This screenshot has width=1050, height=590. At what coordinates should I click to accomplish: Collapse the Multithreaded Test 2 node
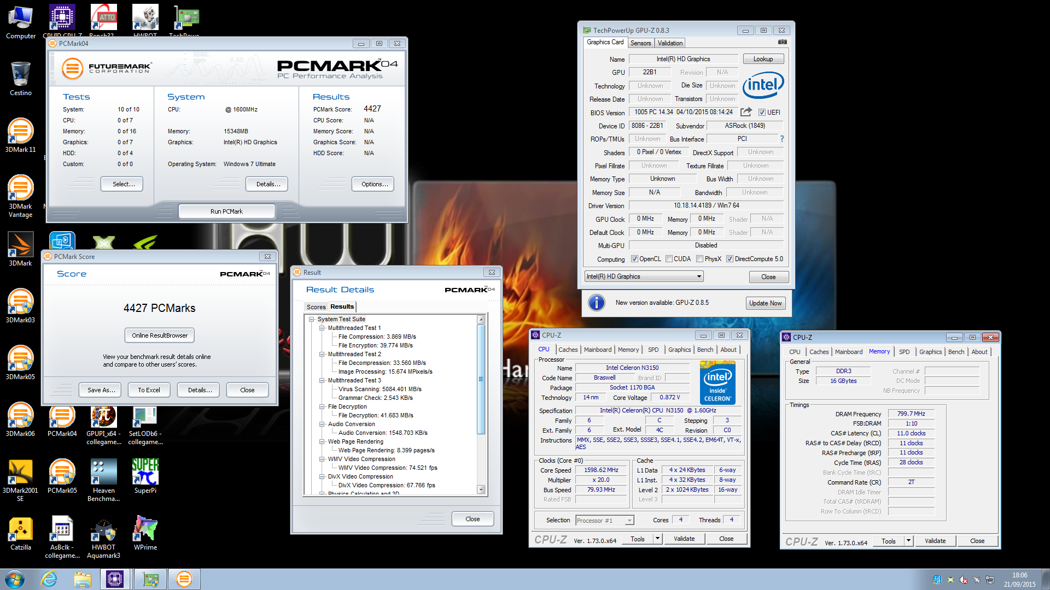point(322,354)
